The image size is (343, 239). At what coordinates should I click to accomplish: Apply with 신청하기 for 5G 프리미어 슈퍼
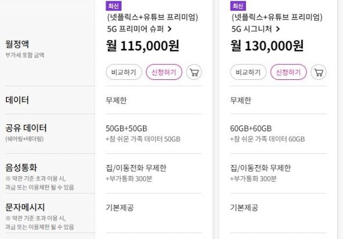[x=164, y=72]
